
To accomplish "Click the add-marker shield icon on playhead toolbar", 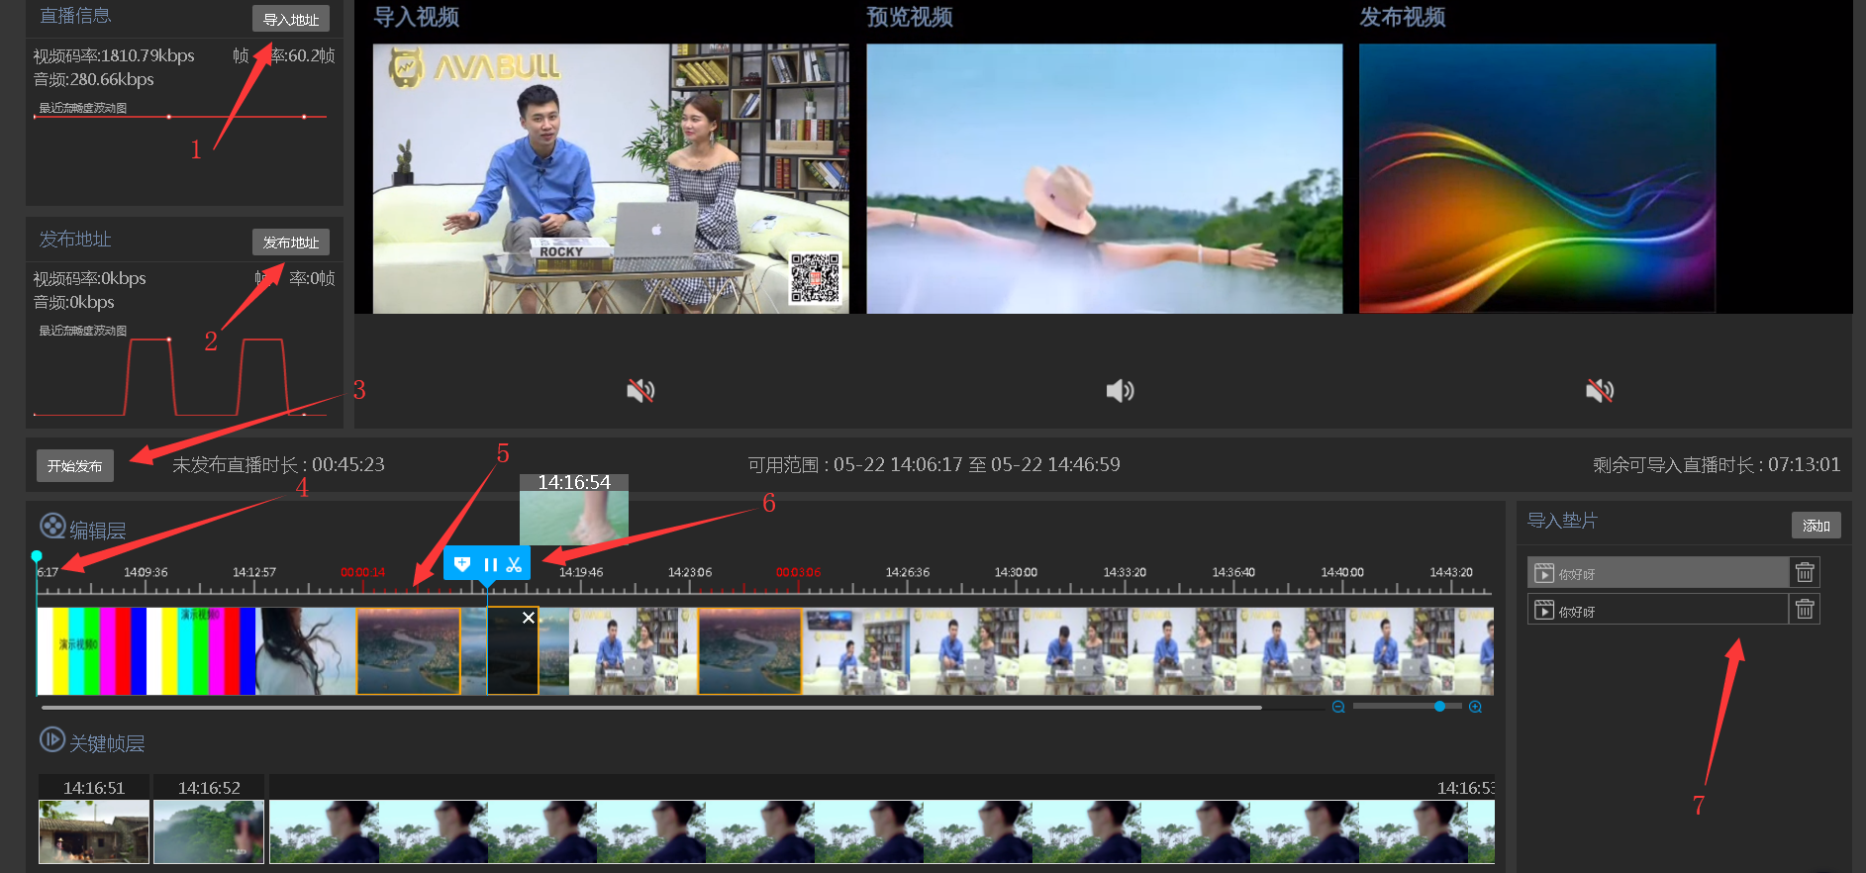I will click(x=462, y=564).
